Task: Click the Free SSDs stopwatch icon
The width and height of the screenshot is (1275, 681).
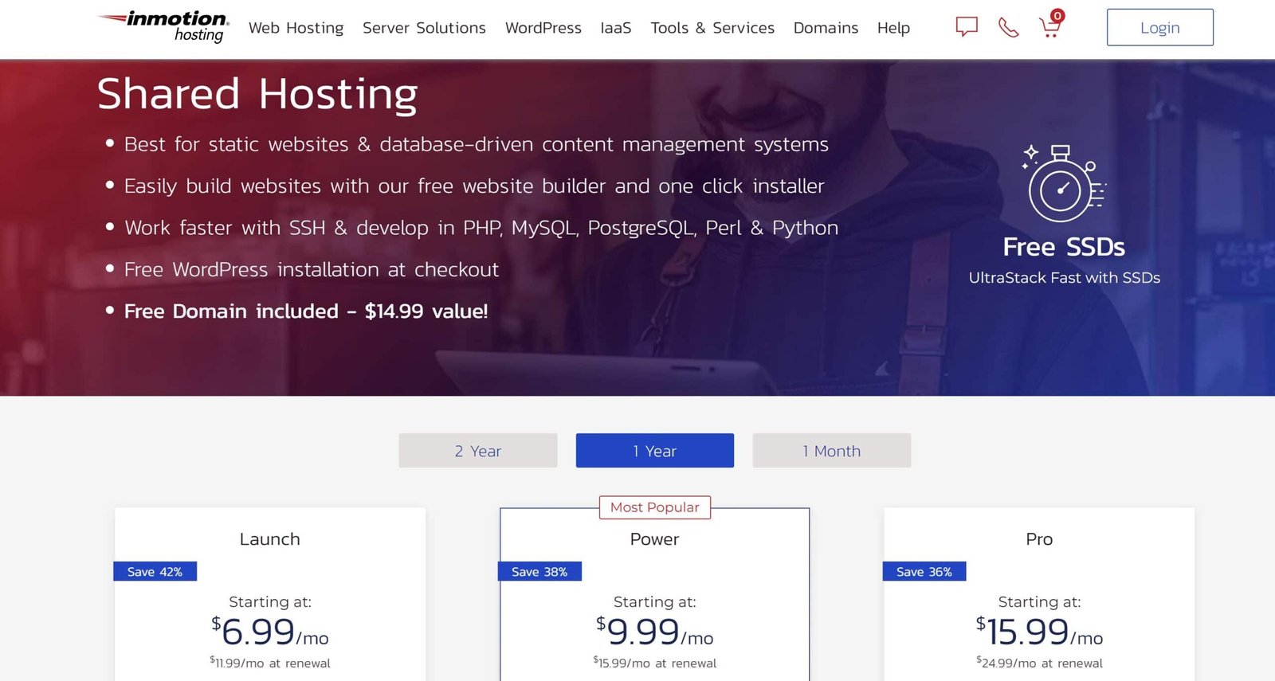Action: 1064,183
